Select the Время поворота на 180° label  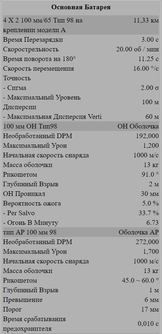(x=39, y=59)
